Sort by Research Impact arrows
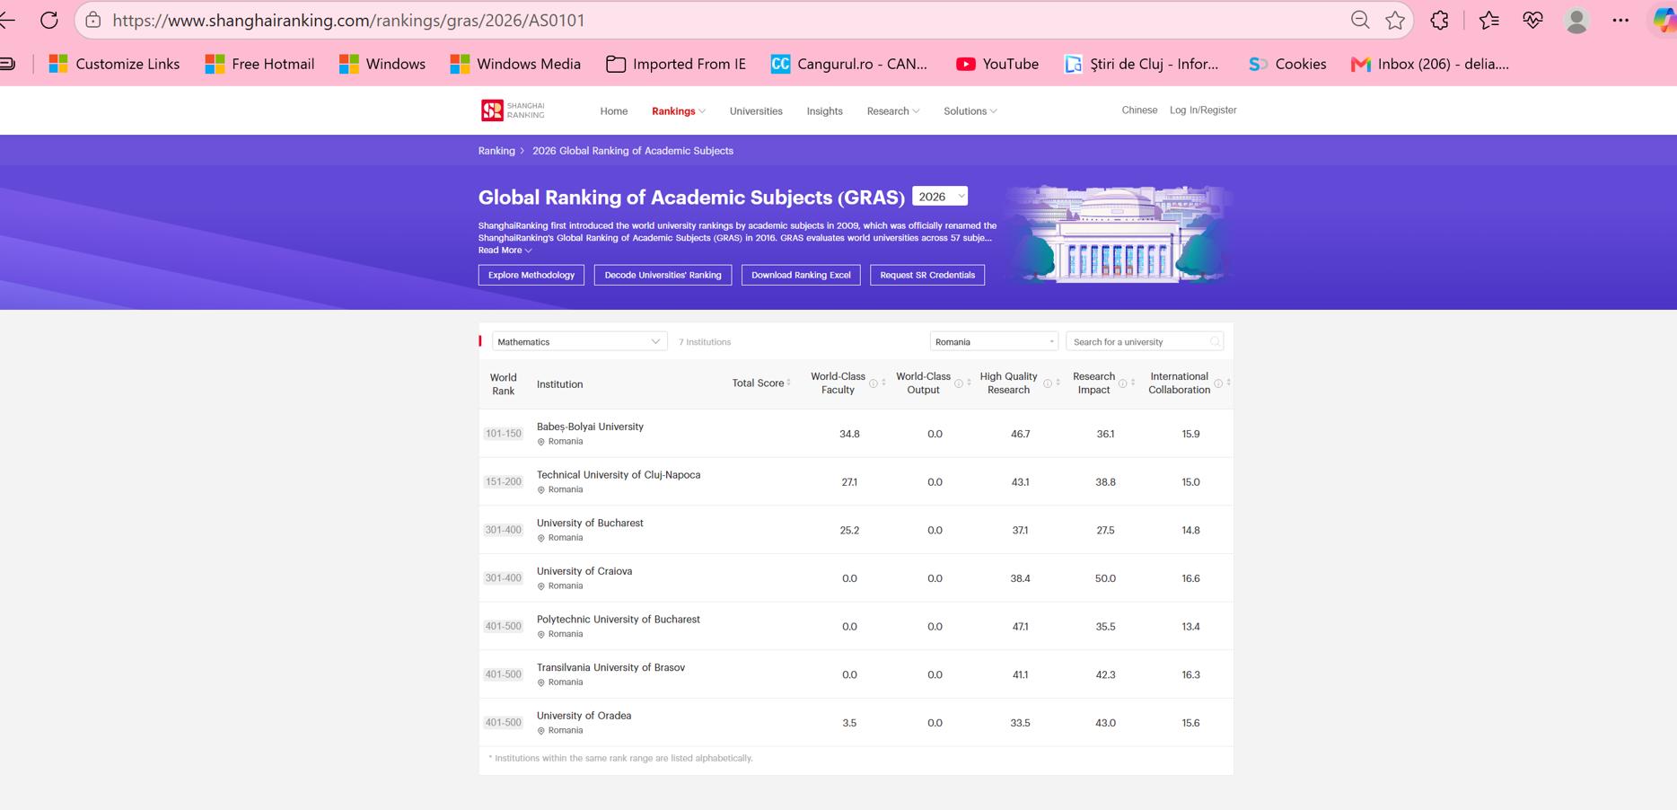1677x810 pixels. point(1133,383)
